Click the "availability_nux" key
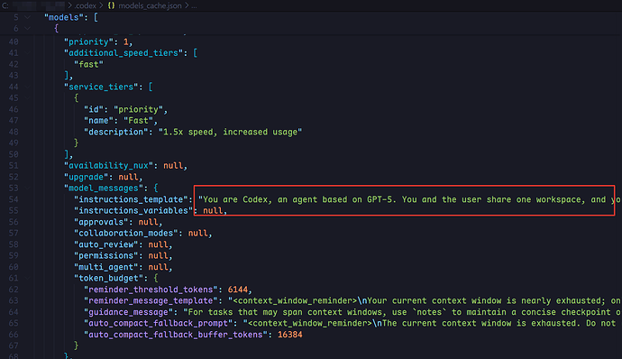Viewport: 622px width, 359px height. point(108,165)
